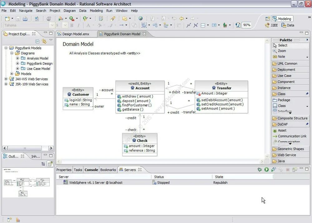The height and width of the screenshot is (223, 312).
Task: Start the server in profile mode
Action: 274,169
